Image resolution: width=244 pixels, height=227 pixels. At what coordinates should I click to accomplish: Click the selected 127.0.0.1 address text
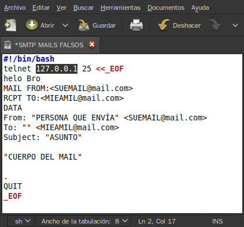[x=57, y=69]
